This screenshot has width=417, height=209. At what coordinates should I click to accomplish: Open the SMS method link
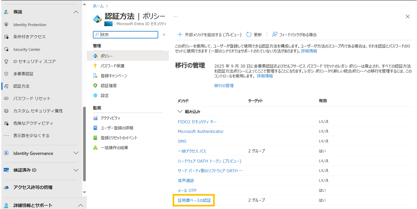click(182, 141)
